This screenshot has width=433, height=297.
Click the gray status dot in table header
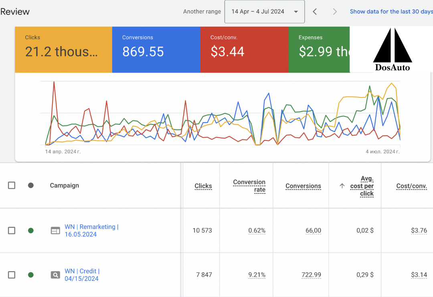point(31,185)
